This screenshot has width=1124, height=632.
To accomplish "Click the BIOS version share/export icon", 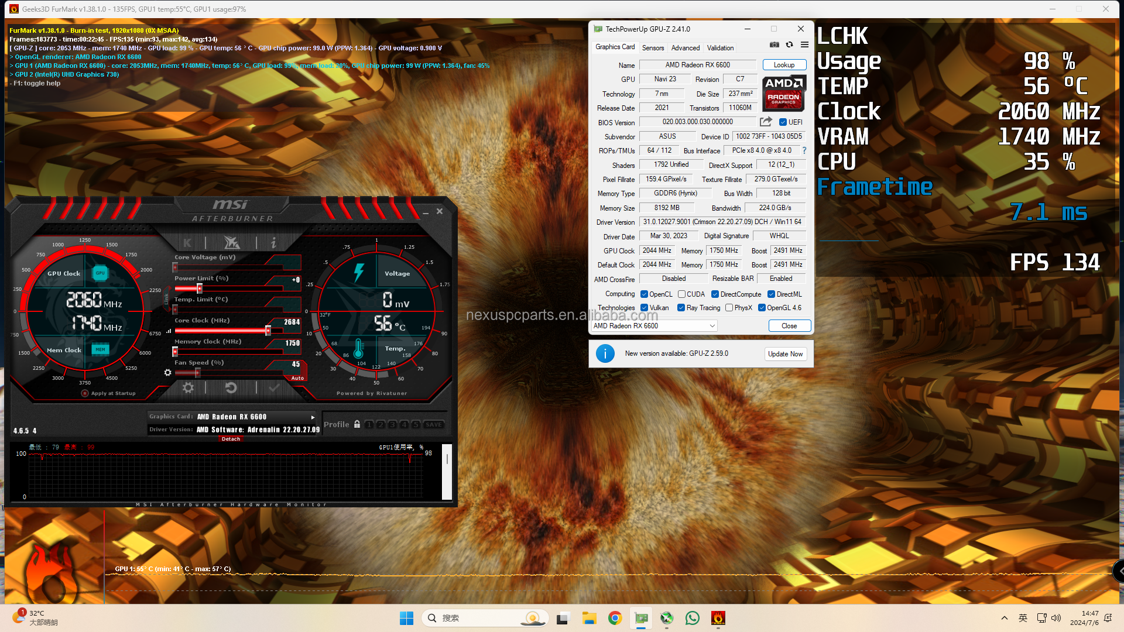I will [766, 122].
